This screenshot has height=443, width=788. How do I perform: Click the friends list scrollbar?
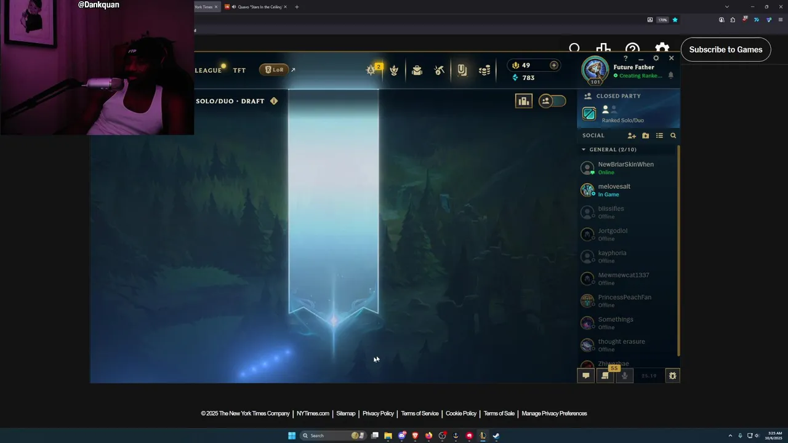(678, 250)
